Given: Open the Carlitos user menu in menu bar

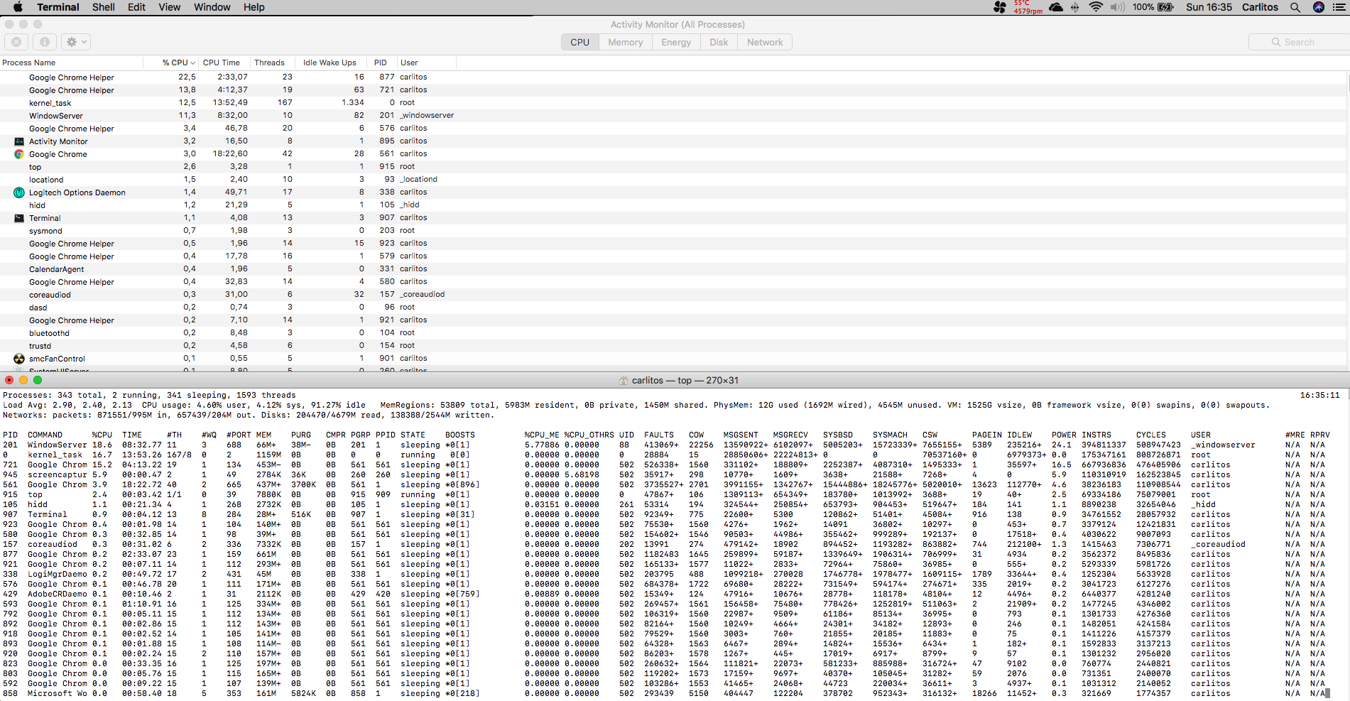Looking at the screenshot, I should (x=1260, y=7).
